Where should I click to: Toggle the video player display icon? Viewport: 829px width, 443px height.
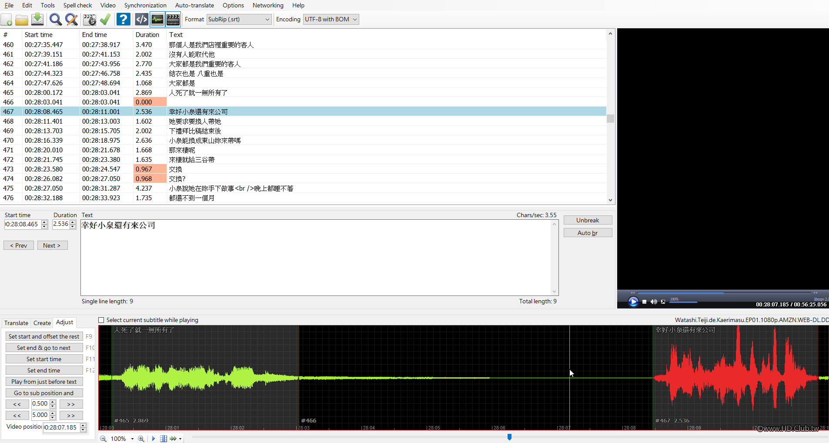[x=173, y=20]
